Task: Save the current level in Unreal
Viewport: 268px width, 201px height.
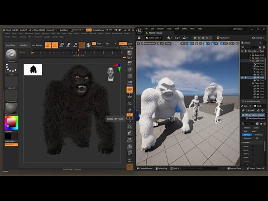Action: 139,38
